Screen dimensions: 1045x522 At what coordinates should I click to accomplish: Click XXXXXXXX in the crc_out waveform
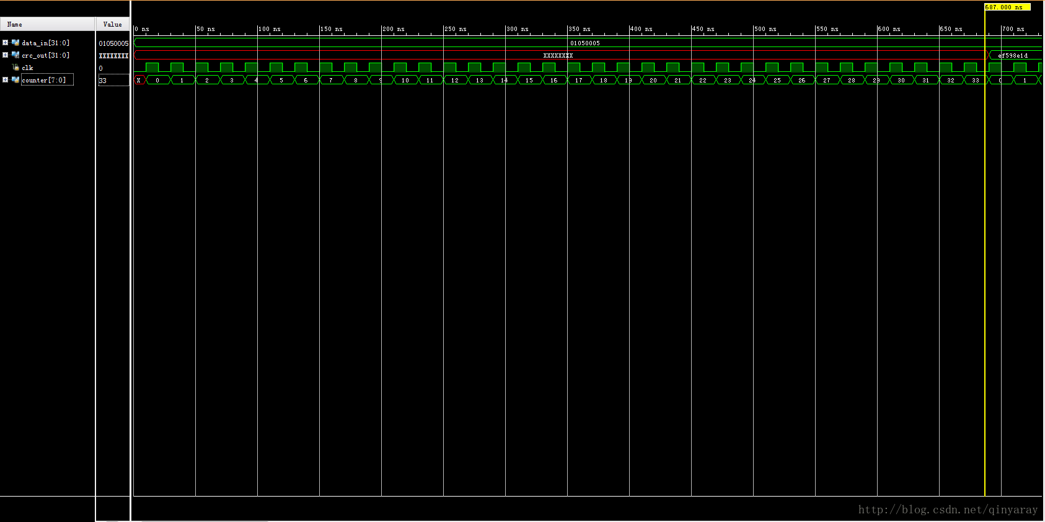(x=558, y=56)
